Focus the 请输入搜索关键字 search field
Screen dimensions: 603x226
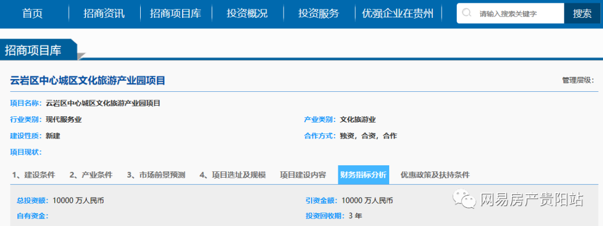510,13
